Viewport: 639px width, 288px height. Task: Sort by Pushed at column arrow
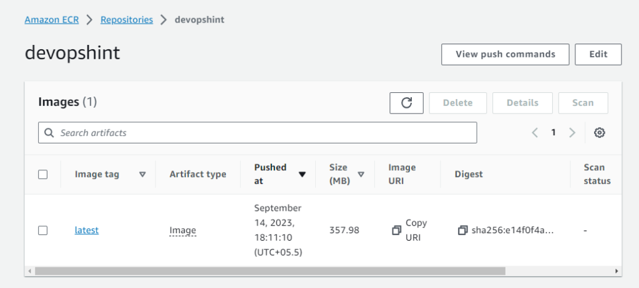(302, 175)
